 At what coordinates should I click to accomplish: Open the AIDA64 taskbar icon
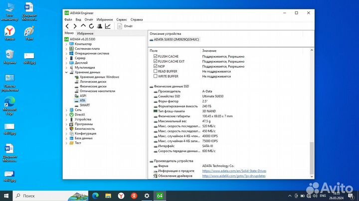coord(160,196)
